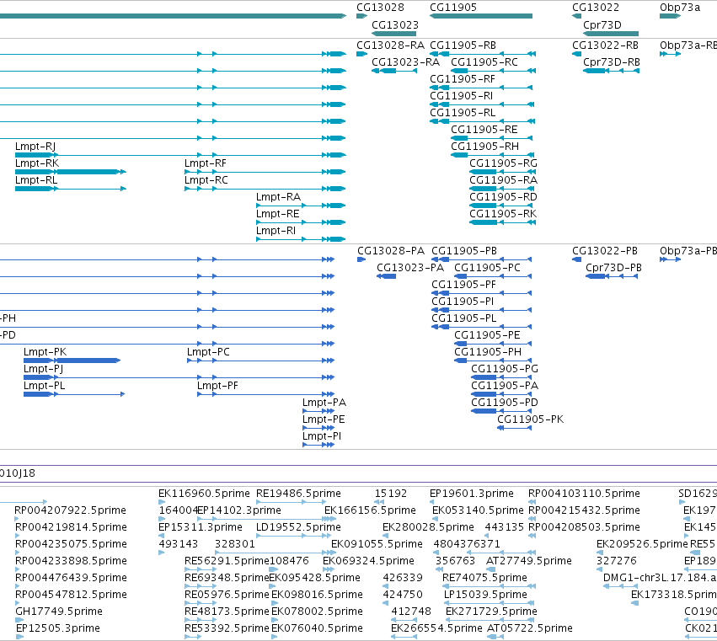Image resolution: width=717 pixels, height=641 pixels.
Task: Click the CG13022 gene label
Action: click(x=596, y=8)
